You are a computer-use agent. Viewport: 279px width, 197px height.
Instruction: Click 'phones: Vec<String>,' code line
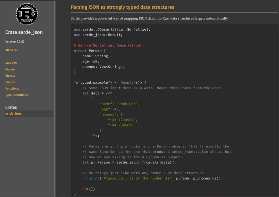point(103,67)
